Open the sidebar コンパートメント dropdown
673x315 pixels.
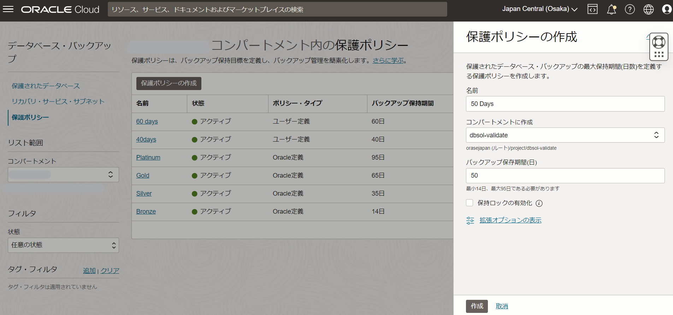coord(63,175)
